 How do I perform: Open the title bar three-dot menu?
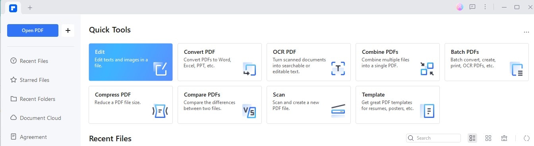click(485, 7)
